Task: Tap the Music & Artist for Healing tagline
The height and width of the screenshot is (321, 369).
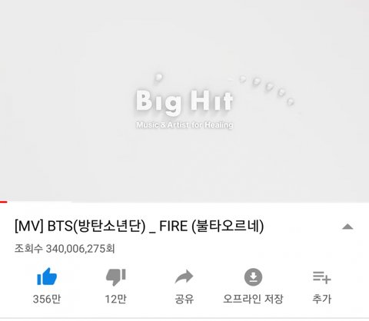Action: pos(184,125)
